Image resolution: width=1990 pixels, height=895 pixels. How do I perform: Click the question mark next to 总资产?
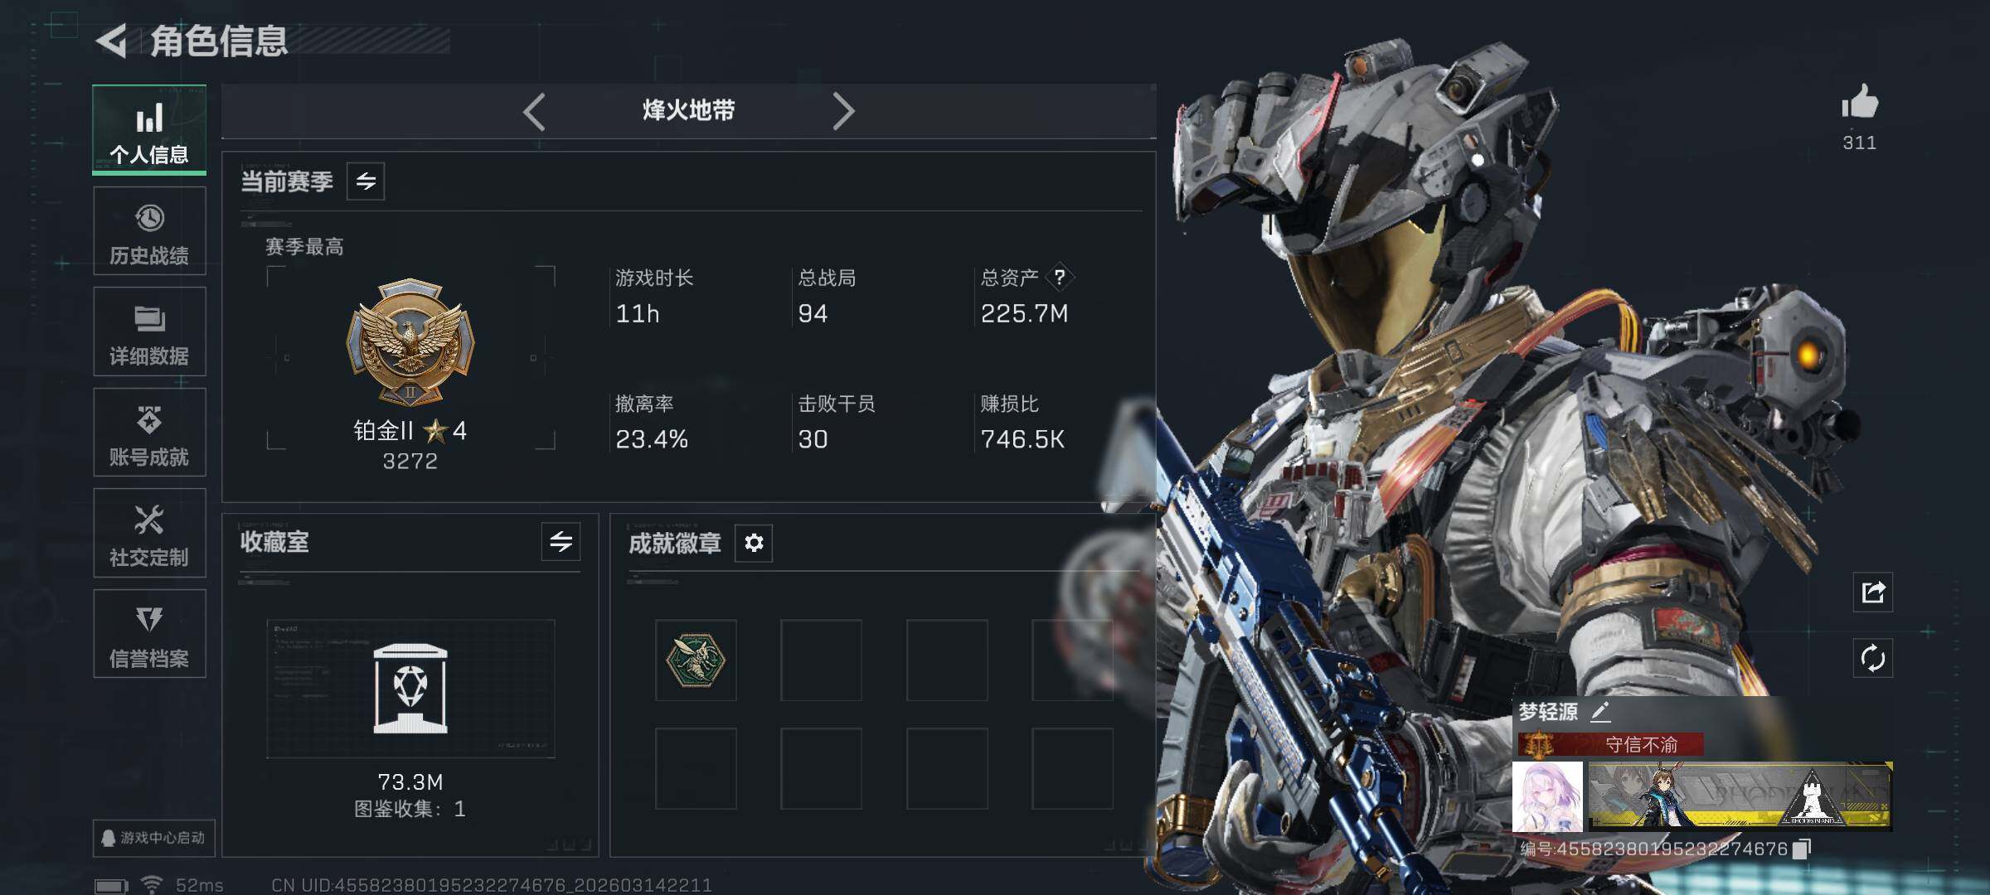click(1060, 278)
